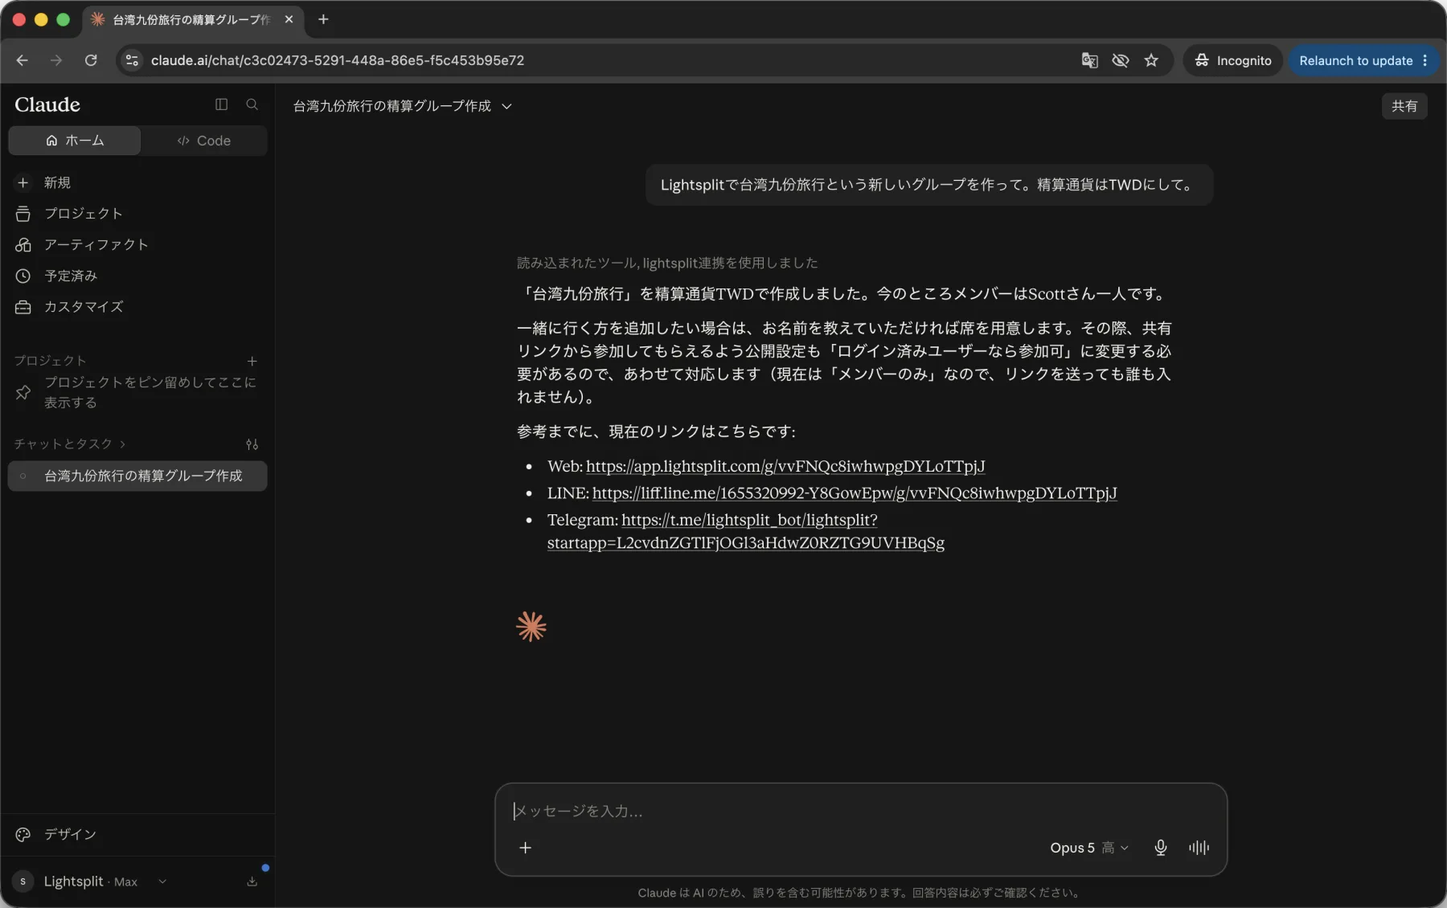Image resolution: width=1447 pixels, height=908 pixels.
Task: Click Relaunch to update button
Action: 1355,60
